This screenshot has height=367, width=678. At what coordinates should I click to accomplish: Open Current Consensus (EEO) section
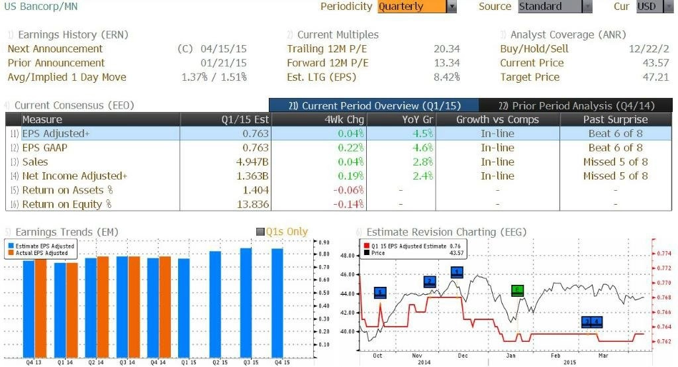coord(74,105)
